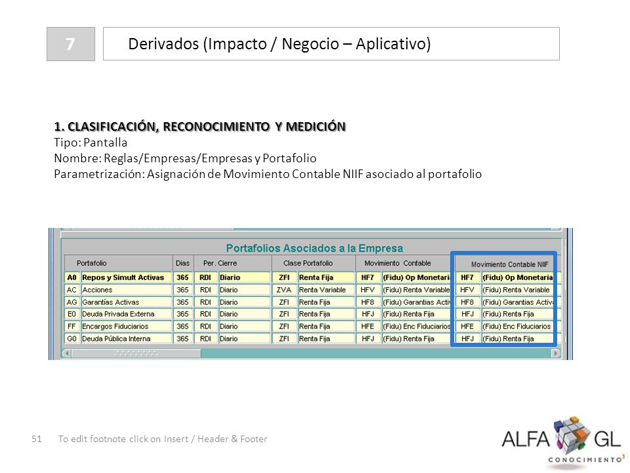Screen dimensions: 630x473
Task: Click the horizontal scrollbar thumb
Action: [x=136, y=353]
